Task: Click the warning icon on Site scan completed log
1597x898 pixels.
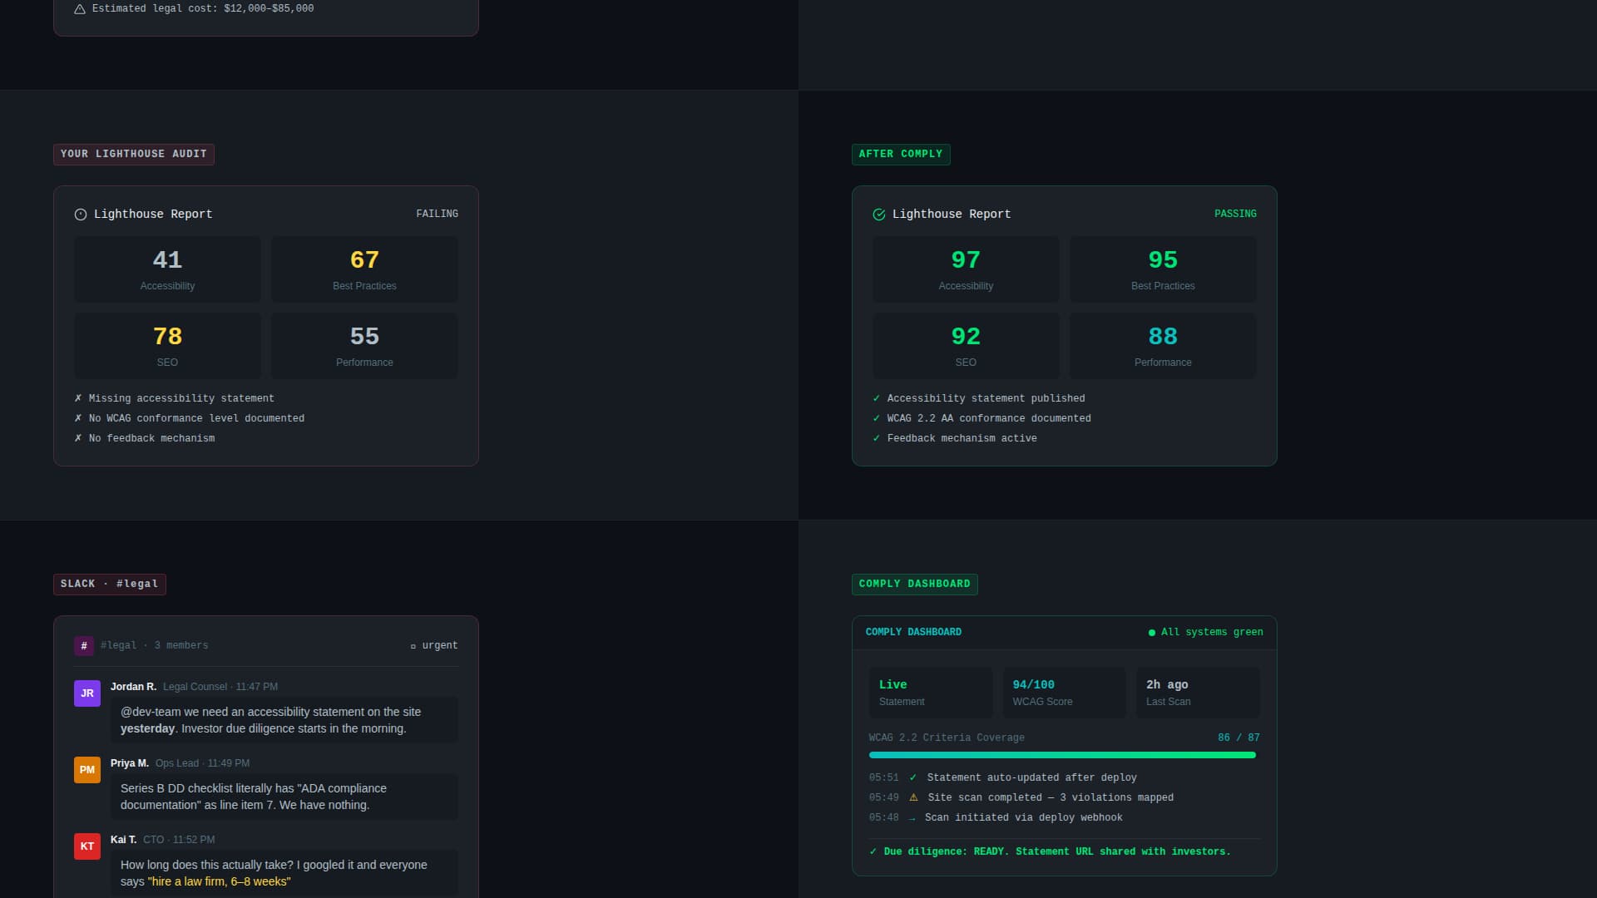Action: coord(913,797)
